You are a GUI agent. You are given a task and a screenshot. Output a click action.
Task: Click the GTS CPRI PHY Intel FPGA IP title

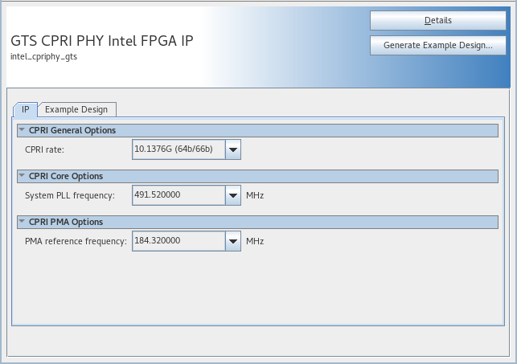click(x=102, y=41)
